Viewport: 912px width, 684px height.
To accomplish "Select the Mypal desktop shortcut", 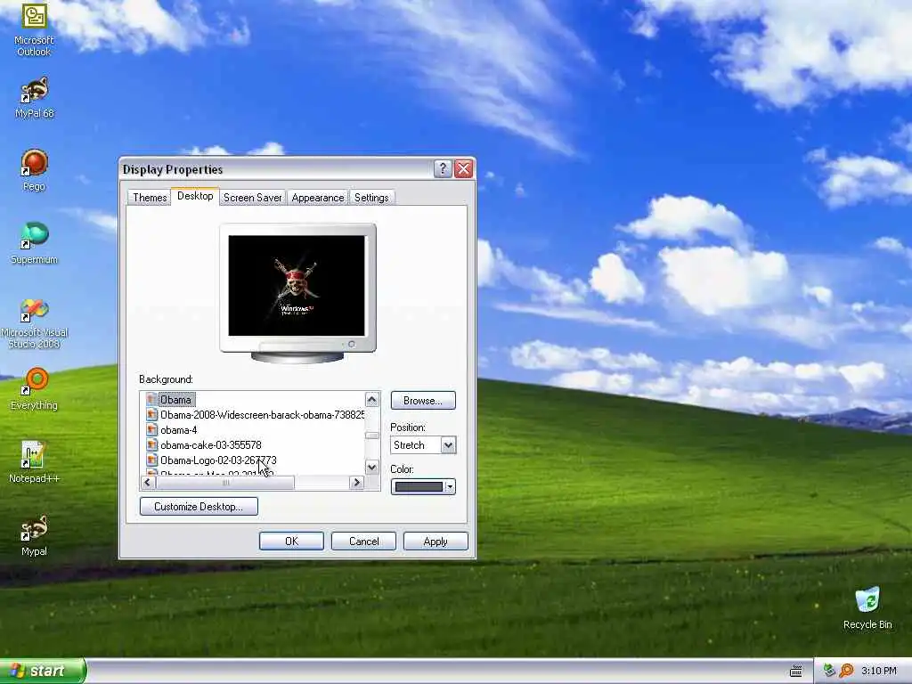I will (34, 535).
